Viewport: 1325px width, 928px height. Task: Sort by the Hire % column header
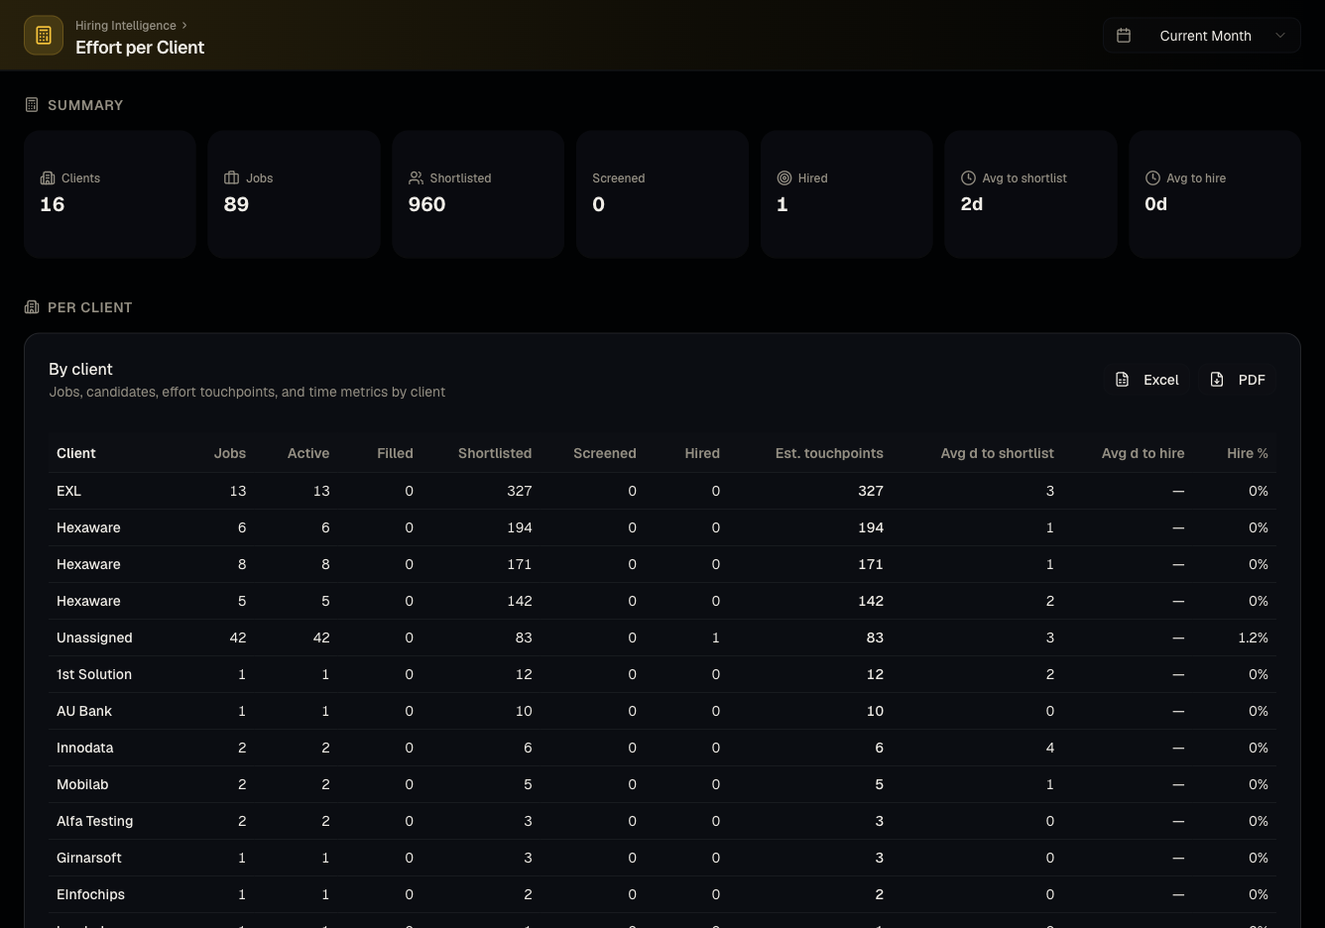1248,453
